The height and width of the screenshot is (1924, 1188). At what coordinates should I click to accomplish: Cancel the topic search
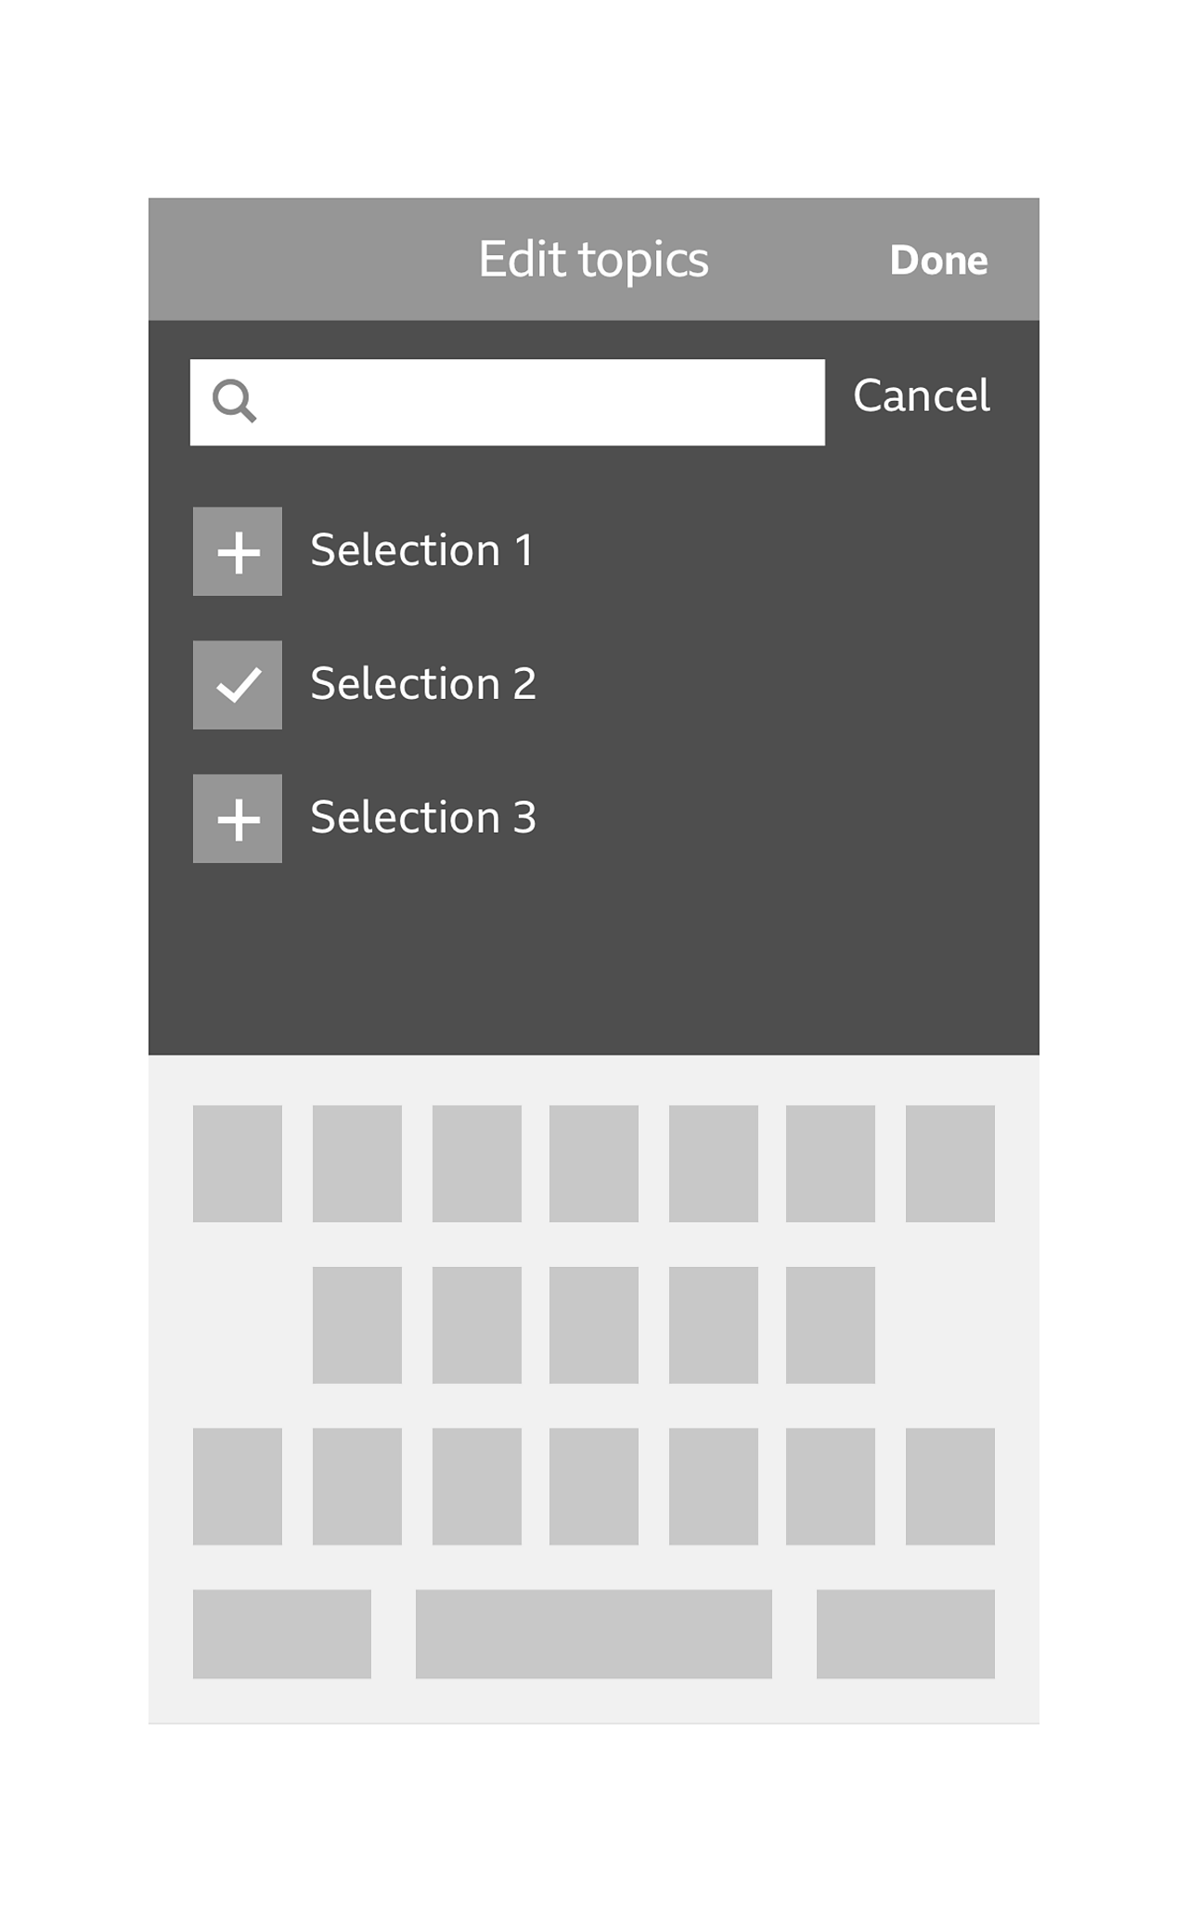tap(921, 396)
